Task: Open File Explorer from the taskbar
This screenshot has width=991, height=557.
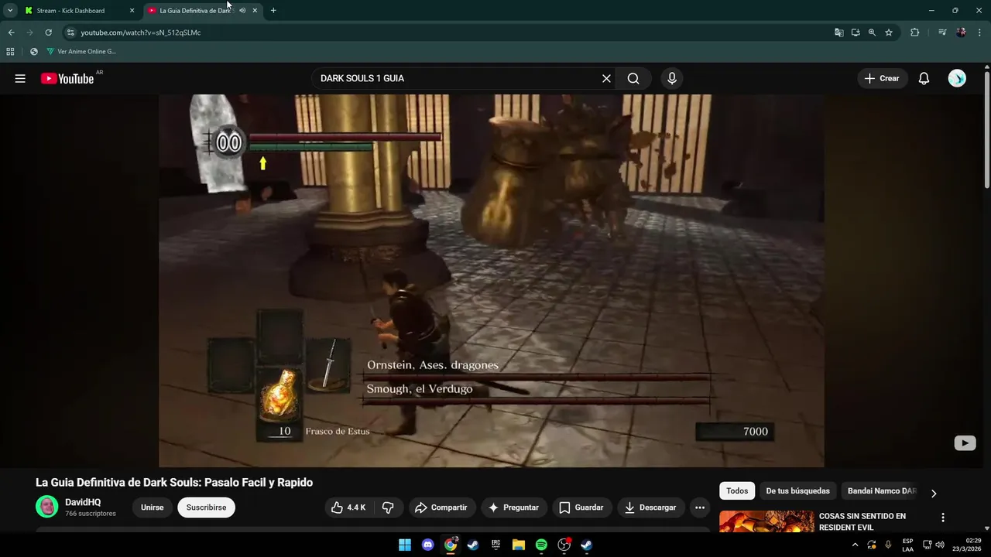Action: tap(519, 545)
